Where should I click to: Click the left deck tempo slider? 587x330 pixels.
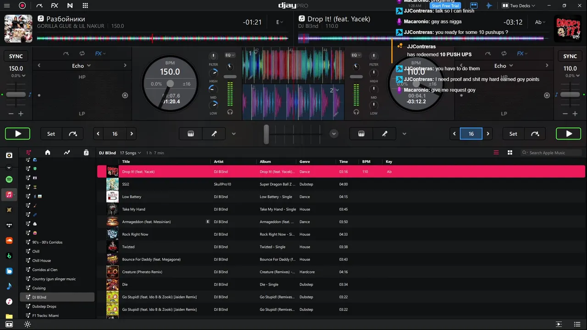coord(16,94)
